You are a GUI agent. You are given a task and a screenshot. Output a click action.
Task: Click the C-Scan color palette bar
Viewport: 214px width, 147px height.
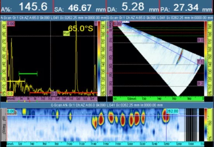tap(206, 125)
